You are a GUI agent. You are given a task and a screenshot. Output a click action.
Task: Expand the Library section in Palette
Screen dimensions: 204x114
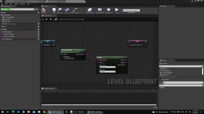click(x=160, y=88)
